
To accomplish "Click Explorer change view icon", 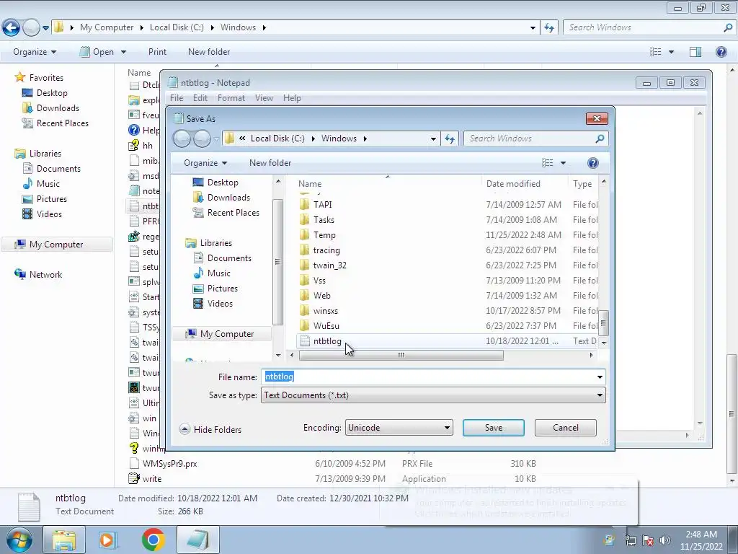I will [x=656, y=52].
